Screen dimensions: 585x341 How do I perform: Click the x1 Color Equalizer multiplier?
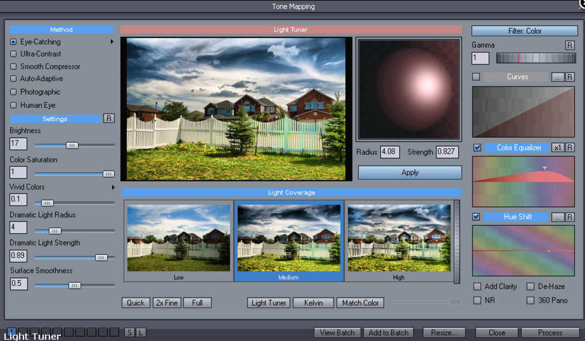[x=557, y=148]
